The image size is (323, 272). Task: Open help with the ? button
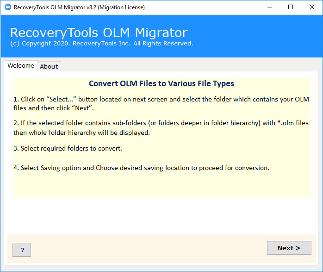click(22, 250)
